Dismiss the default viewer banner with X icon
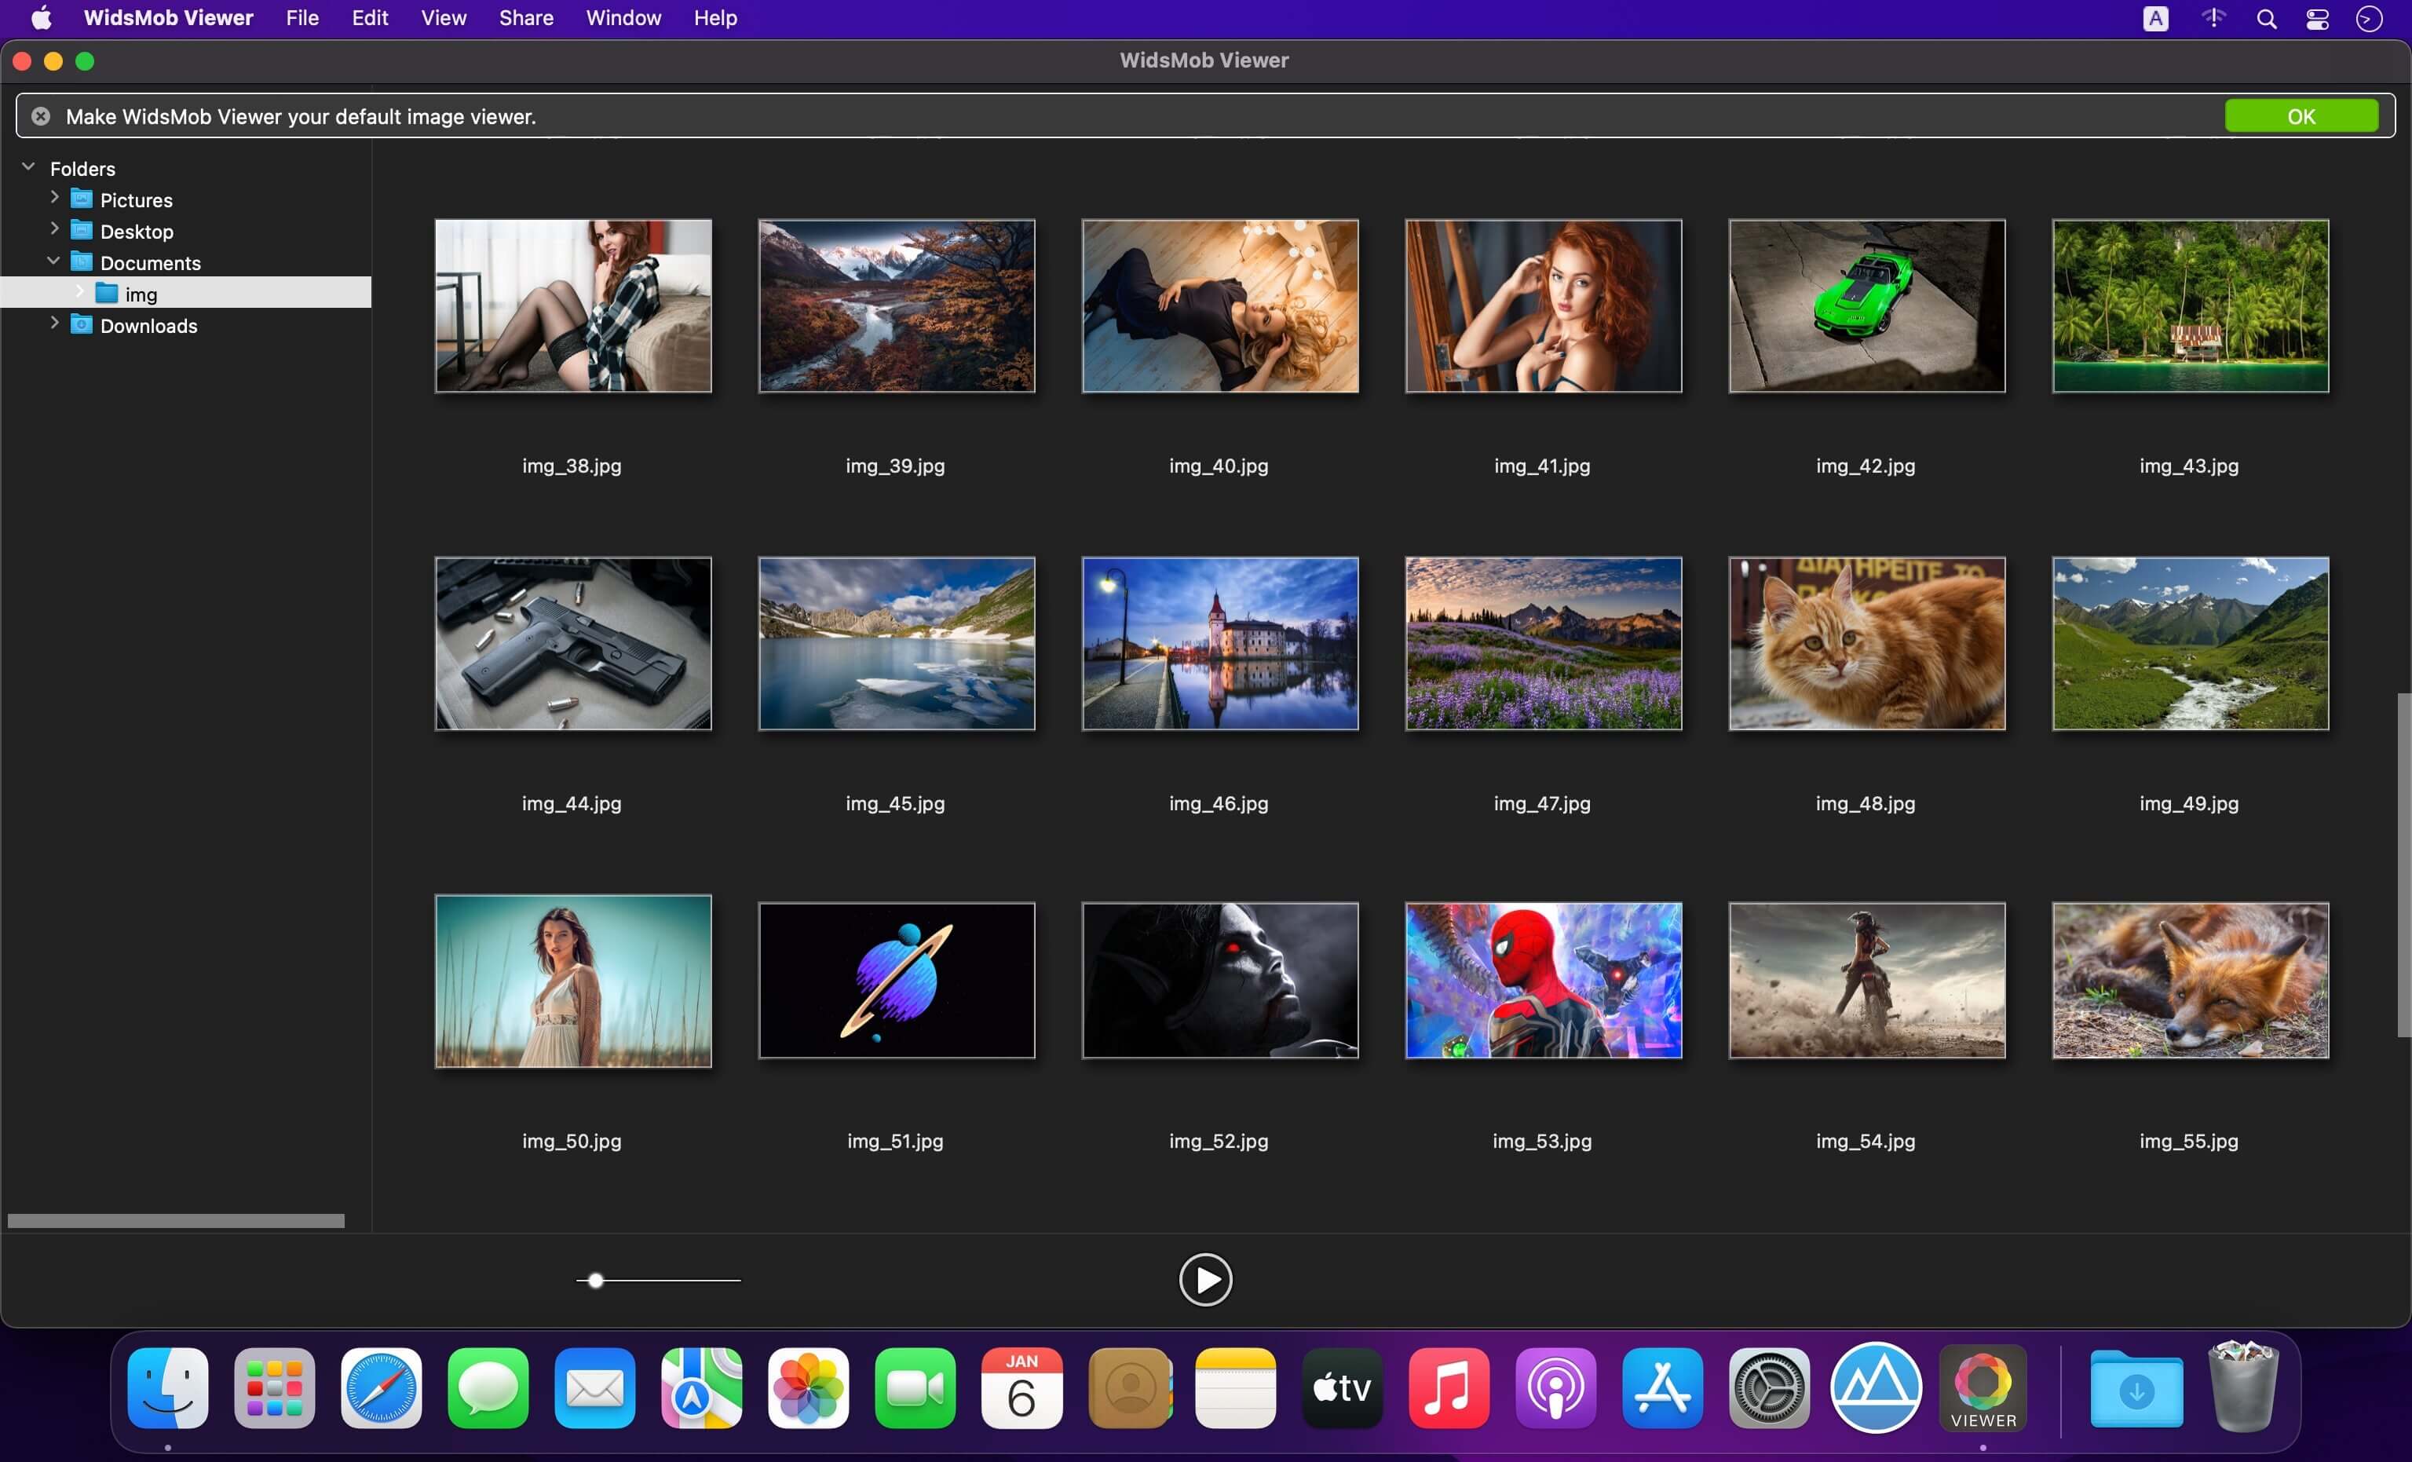This screenshot has width=2412, height=1462. [40, 116]
